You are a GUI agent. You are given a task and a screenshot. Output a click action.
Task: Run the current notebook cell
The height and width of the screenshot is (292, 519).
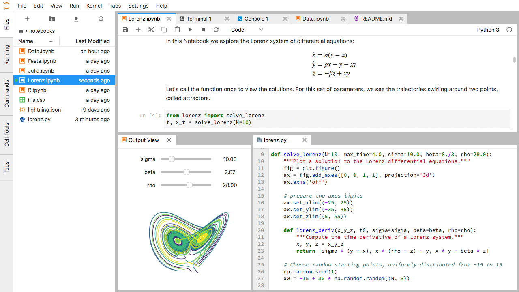tap(190, 29)
